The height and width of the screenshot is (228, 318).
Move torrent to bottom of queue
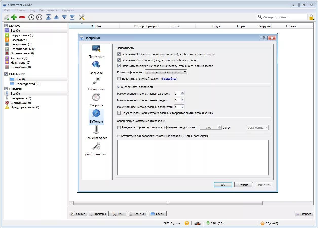tap(72, 17)
